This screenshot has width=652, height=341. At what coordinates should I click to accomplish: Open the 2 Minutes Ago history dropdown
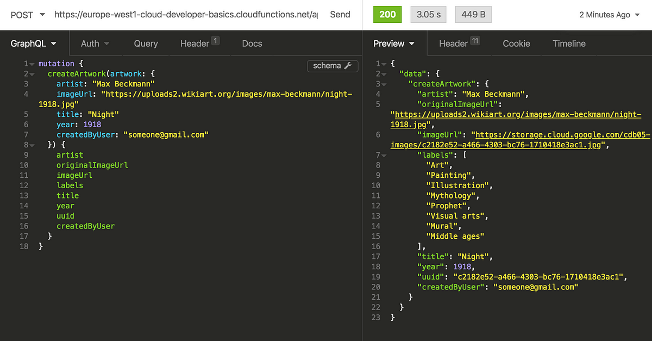pyautogui.click(x=610, y=15)
